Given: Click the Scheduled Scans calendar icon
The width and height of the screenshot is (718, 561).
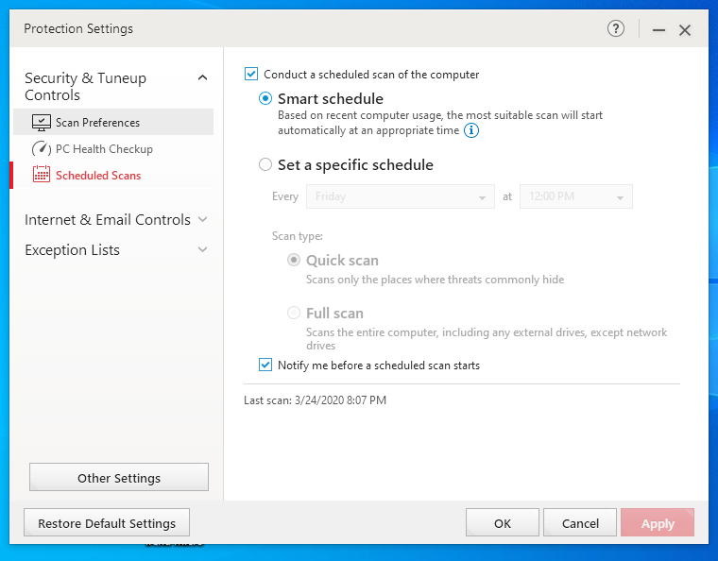Looking at the screenshot, I should point(42,175).
